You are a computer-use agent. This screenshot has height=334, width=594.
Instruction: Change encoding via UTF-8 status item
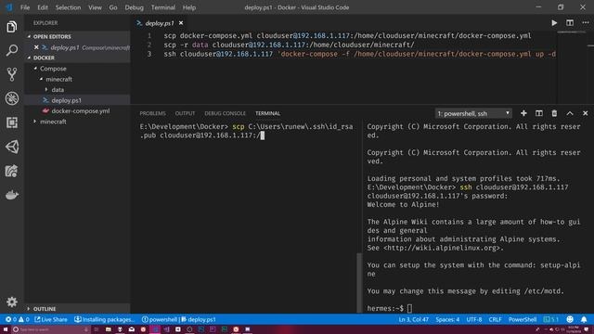click(474, 319)
